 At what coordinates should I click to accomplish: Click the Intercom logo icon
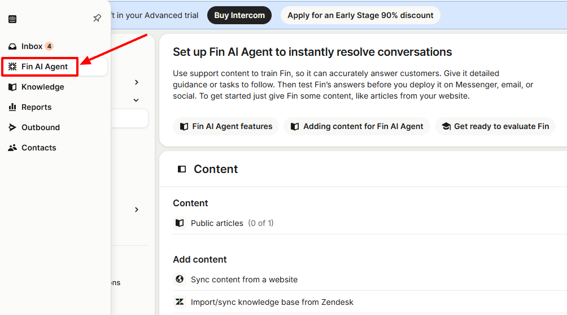(x=12, y=19)
